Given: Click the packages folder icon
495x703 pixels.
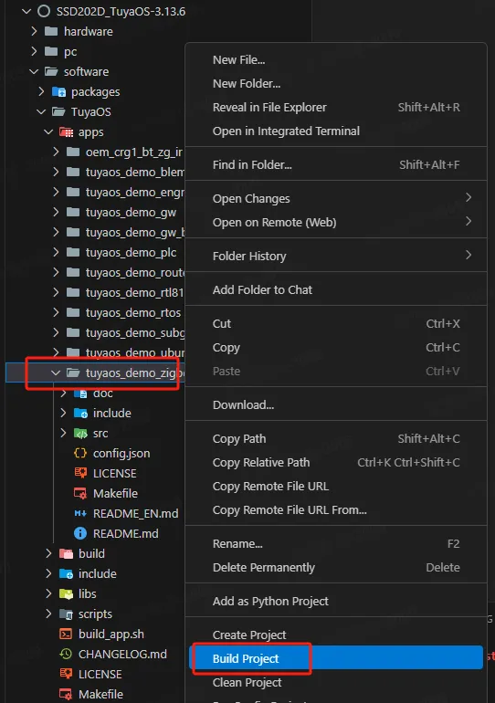Looking at the screenshot, I should (58, 92).
